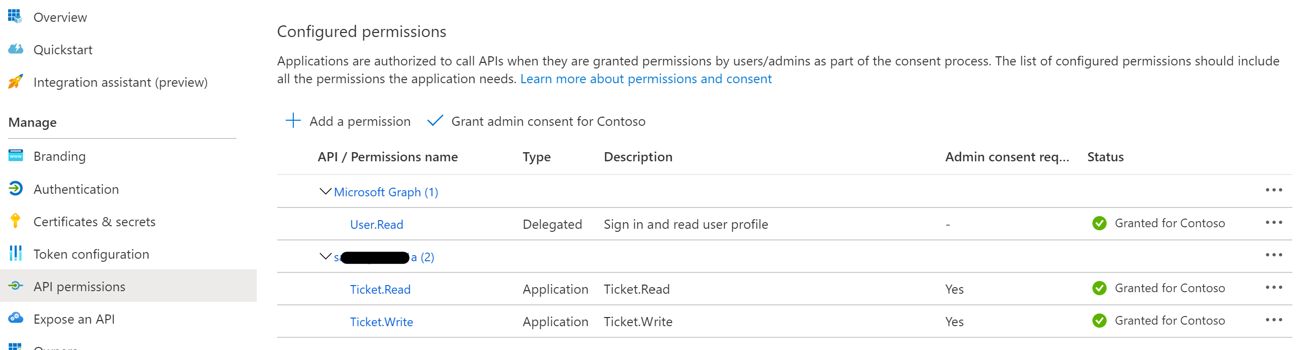Click the Overview grid icon
The width and height of the screenshot is (1303, 350).
click(15, 17)
